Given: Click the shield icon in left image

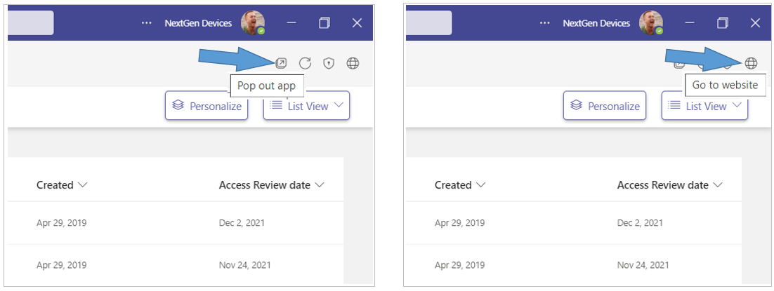Looking at the screenshot, I should tap(329, 63).
